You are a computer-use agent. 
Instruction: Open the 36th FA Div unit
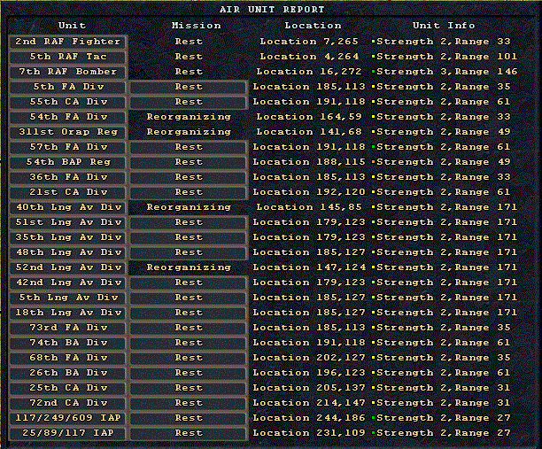pos(68,177)
